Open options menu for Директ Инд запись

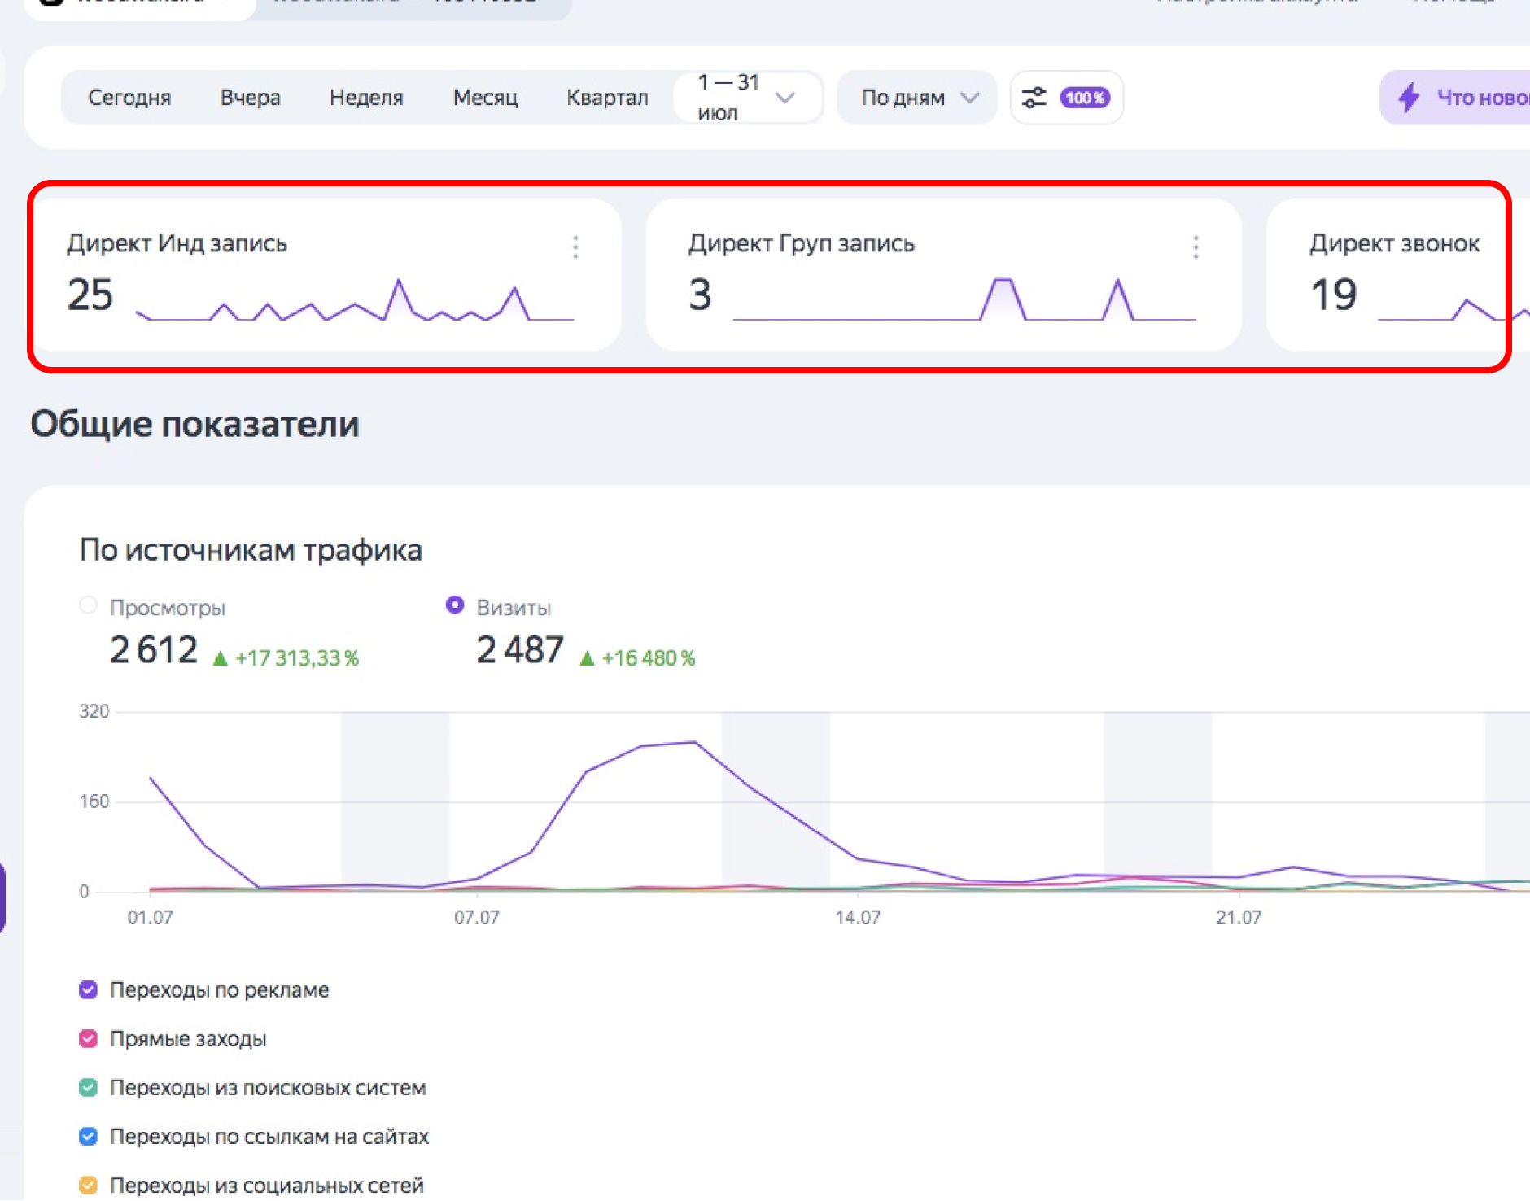[575, 247]
